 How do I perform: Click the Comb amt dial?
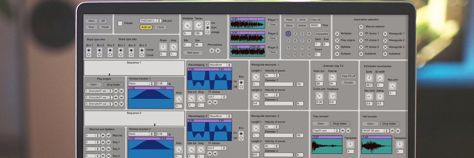(319, 96)
